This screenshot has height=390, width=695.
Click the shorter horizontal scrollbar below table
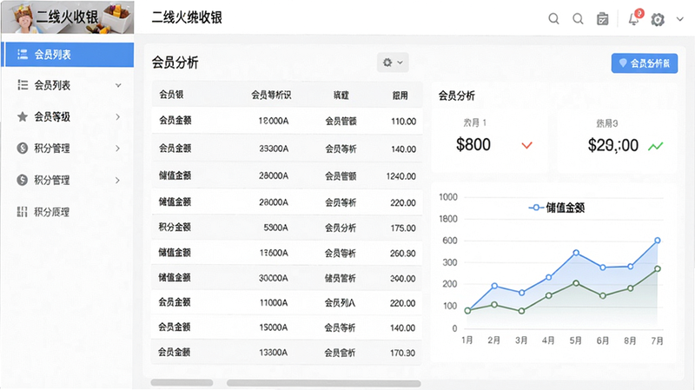[x=182, y=382]
